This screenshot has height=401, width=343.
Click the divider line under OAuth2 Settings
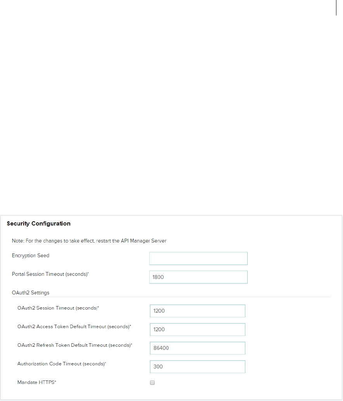tap(171, 297)
